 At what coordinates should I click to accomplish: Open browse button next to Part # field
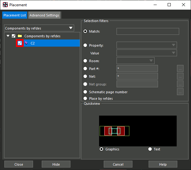pos(180,68)
